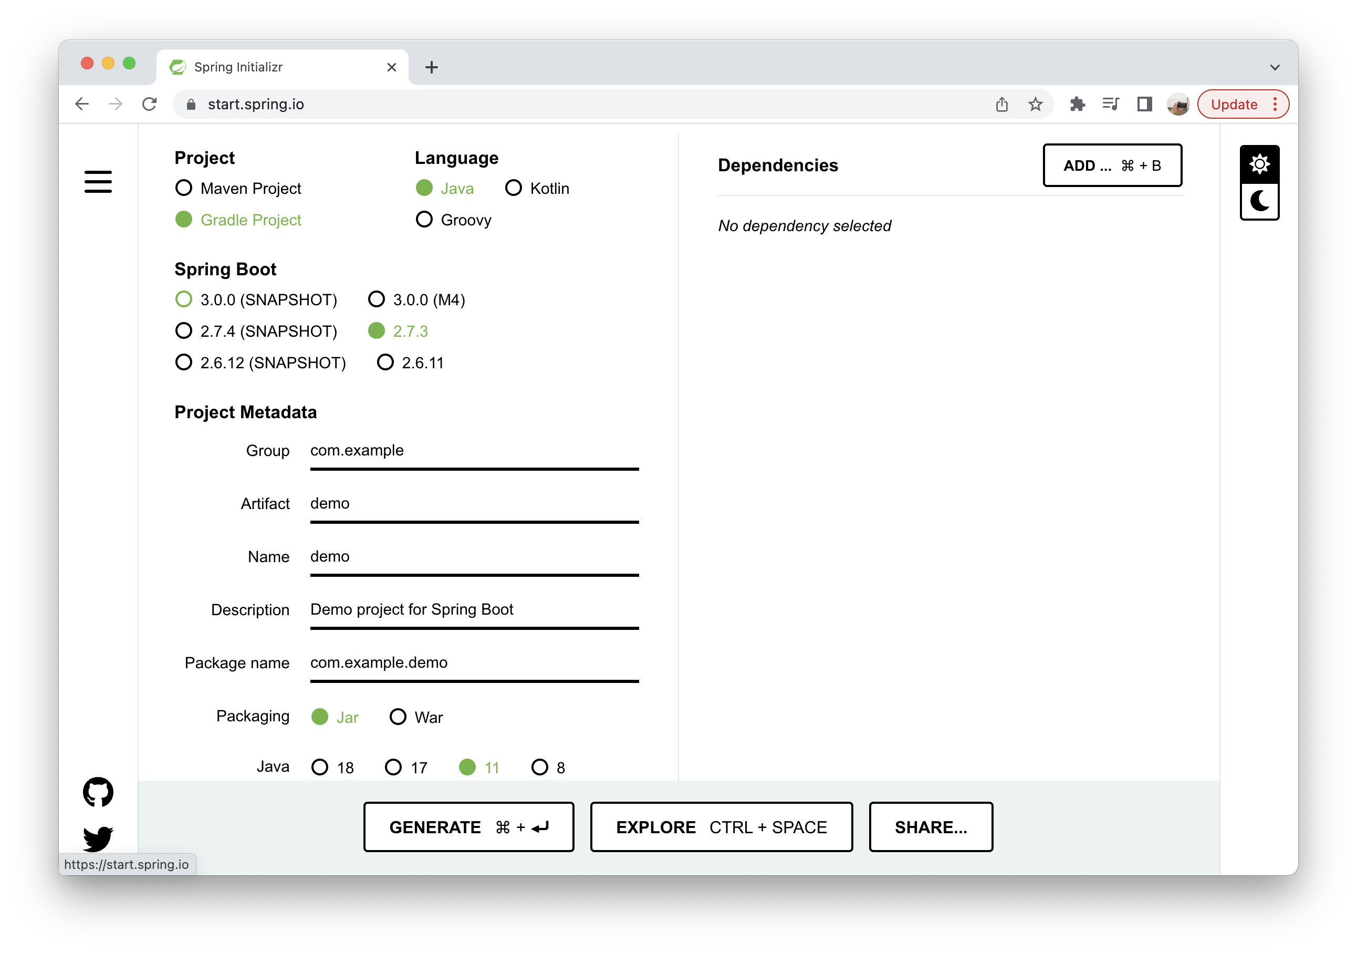The height and width of the screenshot is (953, 1357).
Task: Set packaging to War
Action: pyautogui.click(x=416, y=717)
